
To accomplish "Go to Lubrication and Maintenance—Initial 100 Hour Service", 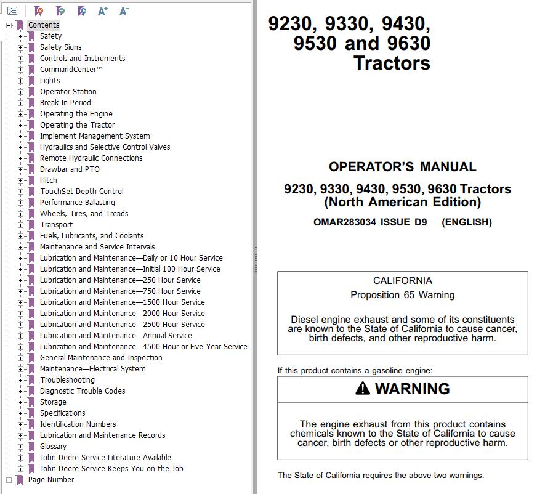I will point(130,269).
